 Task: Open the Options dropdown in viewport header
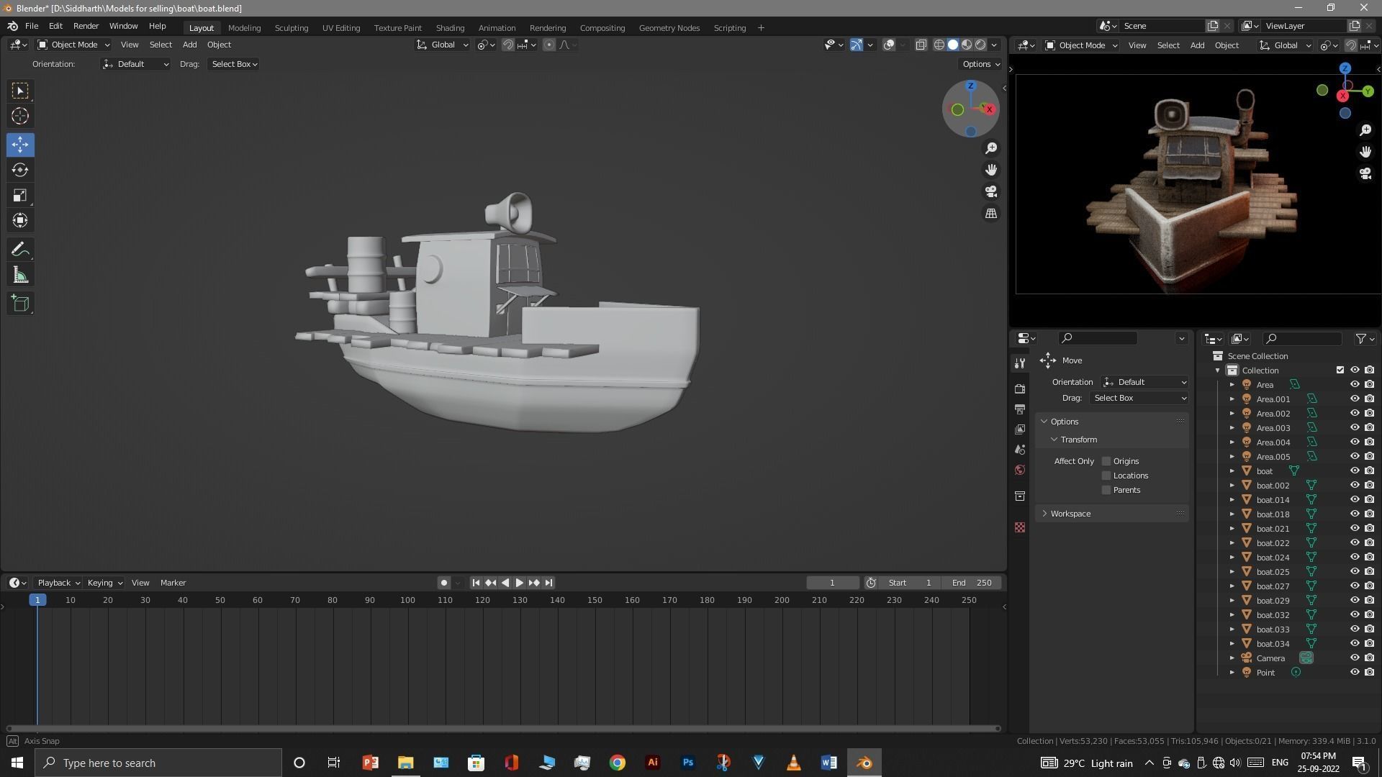(981, 64)
